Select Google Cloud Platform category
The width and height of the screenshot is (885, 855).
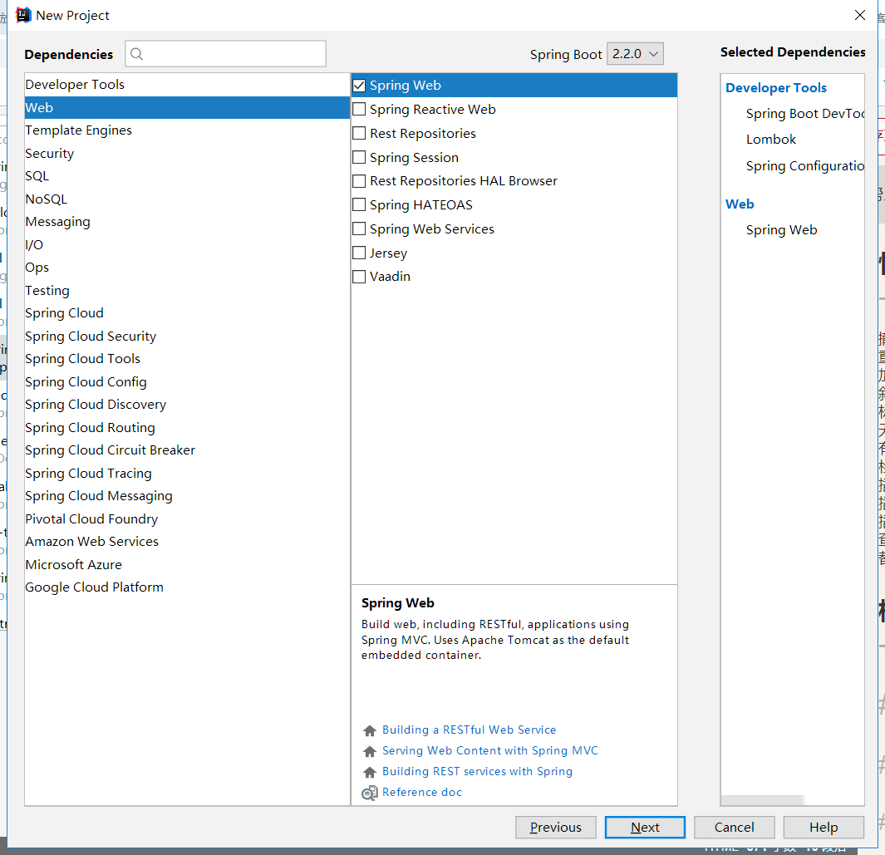(187, 587)
